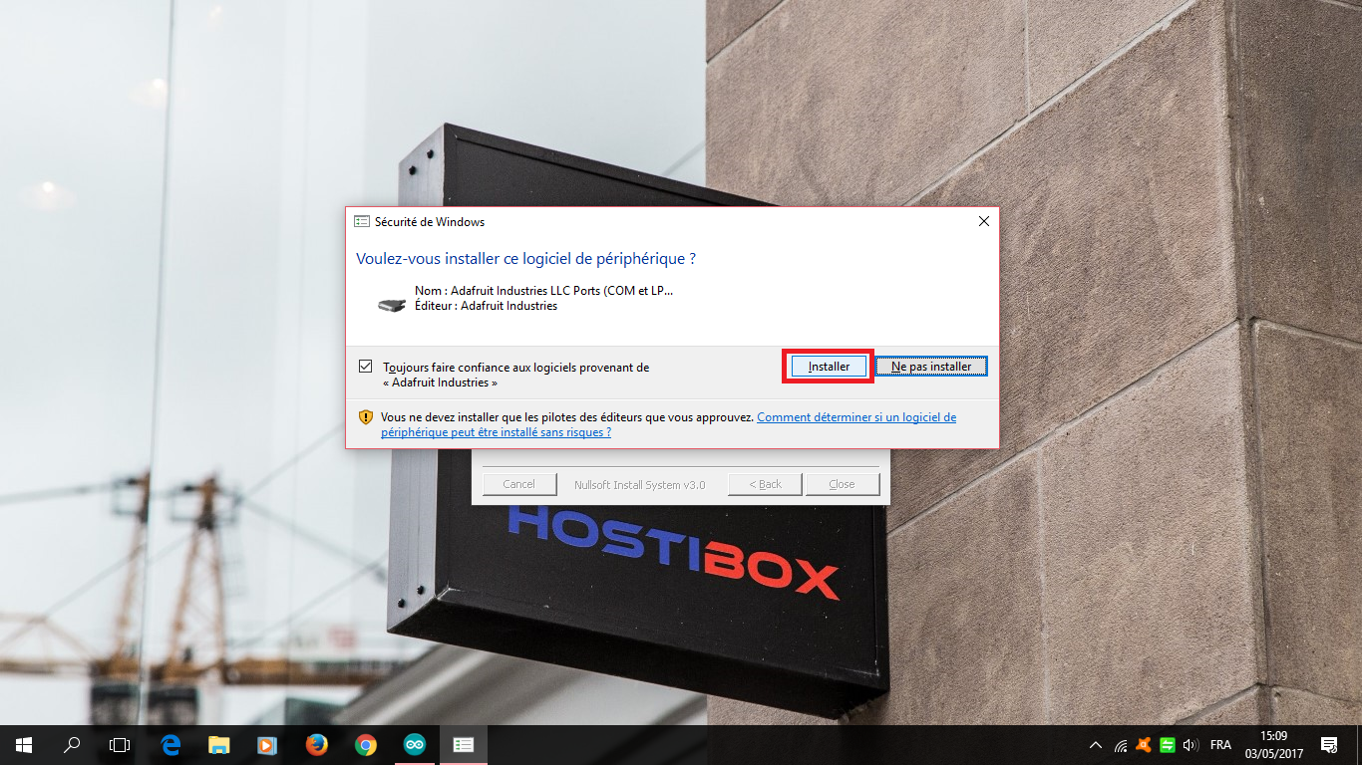Image resolution: width=1362 pixels, height=765 pixels.
Task: Expand the hidden system tray icons chevron
Action: [x=1096, y=745]
